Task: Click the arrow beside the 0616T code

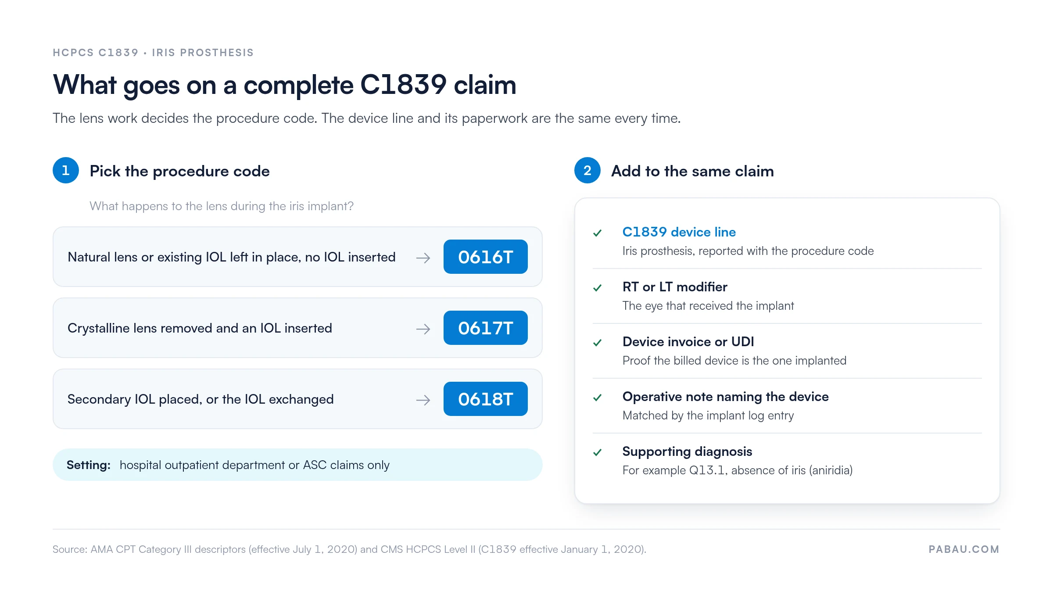Action: 423,258
